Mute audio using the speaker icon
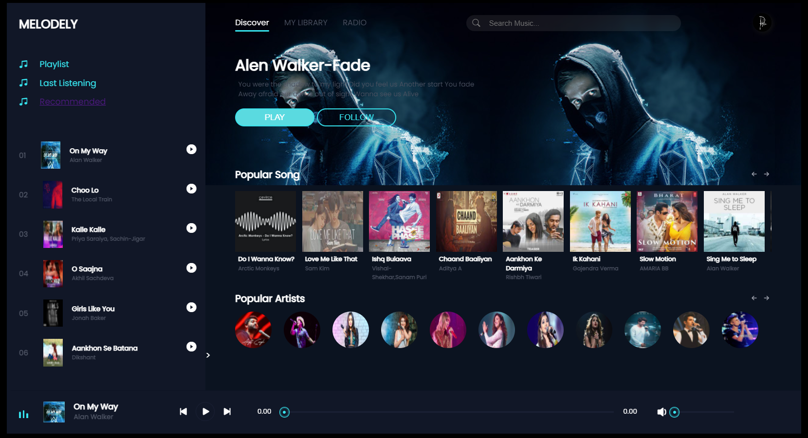 661,411
